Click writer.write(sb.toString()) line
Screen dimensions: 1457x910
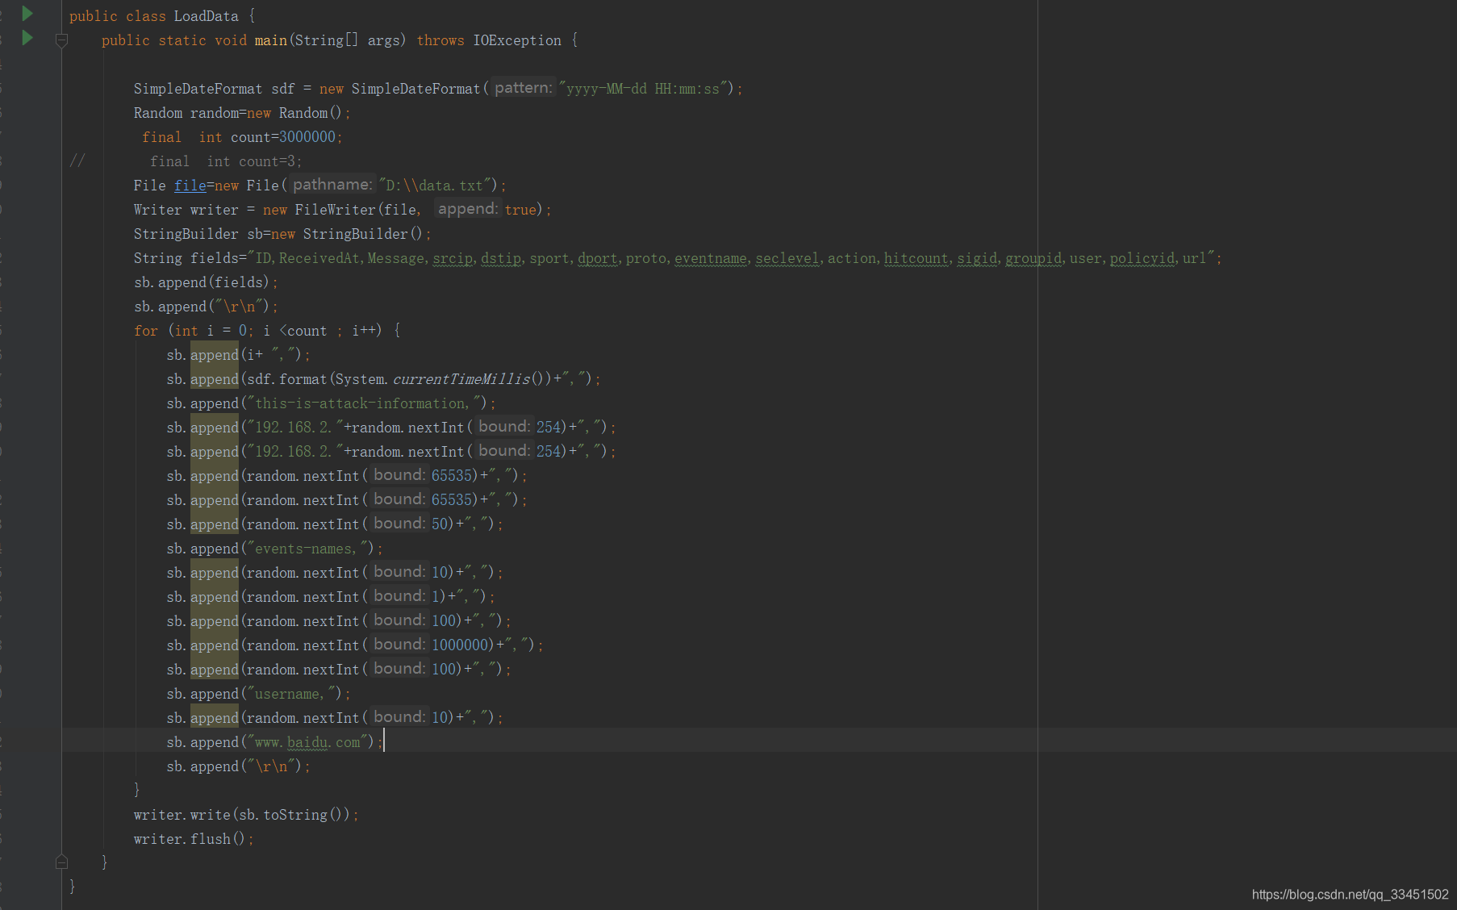tap(246, 815)
